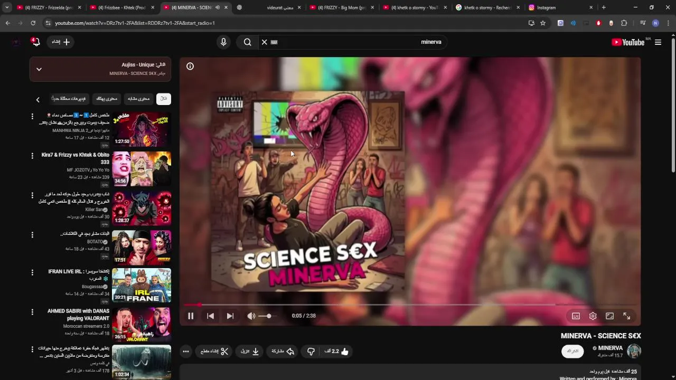Open the MANHWA NINJA video thumbnail
This screenshot has height=380, width=676.
click(x=142, y=129)
